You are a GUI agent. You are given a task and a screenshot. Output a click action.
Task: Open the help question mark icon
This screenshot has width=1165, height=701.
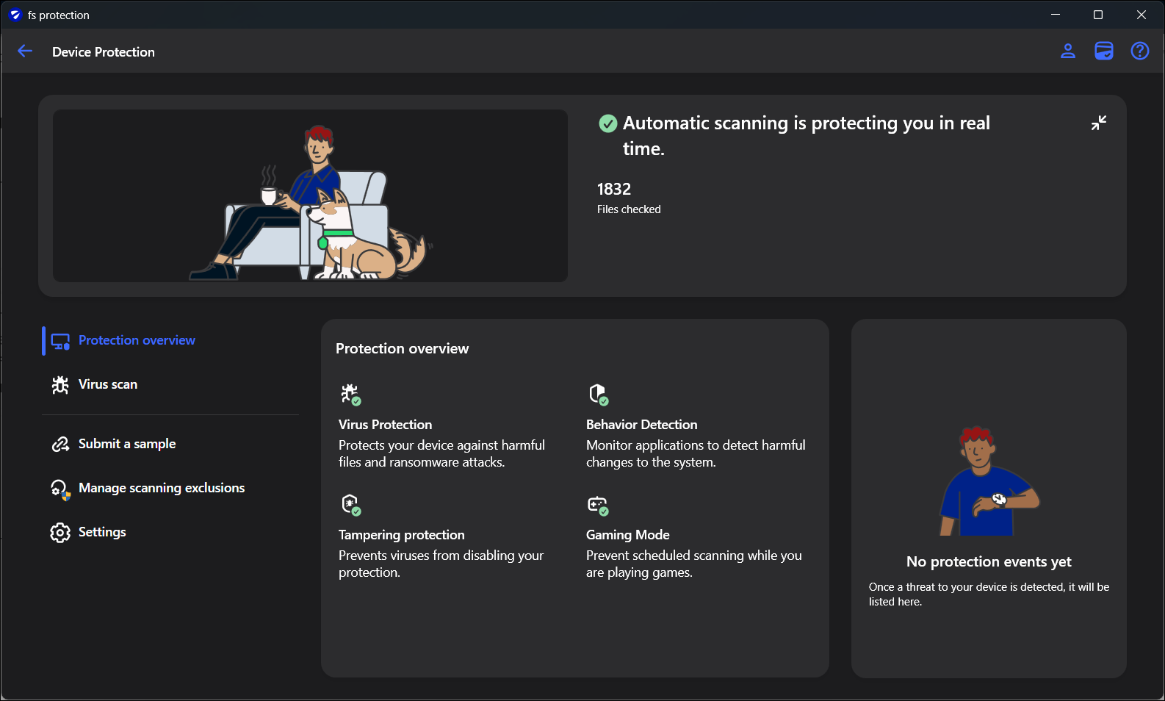point(1139,51)
